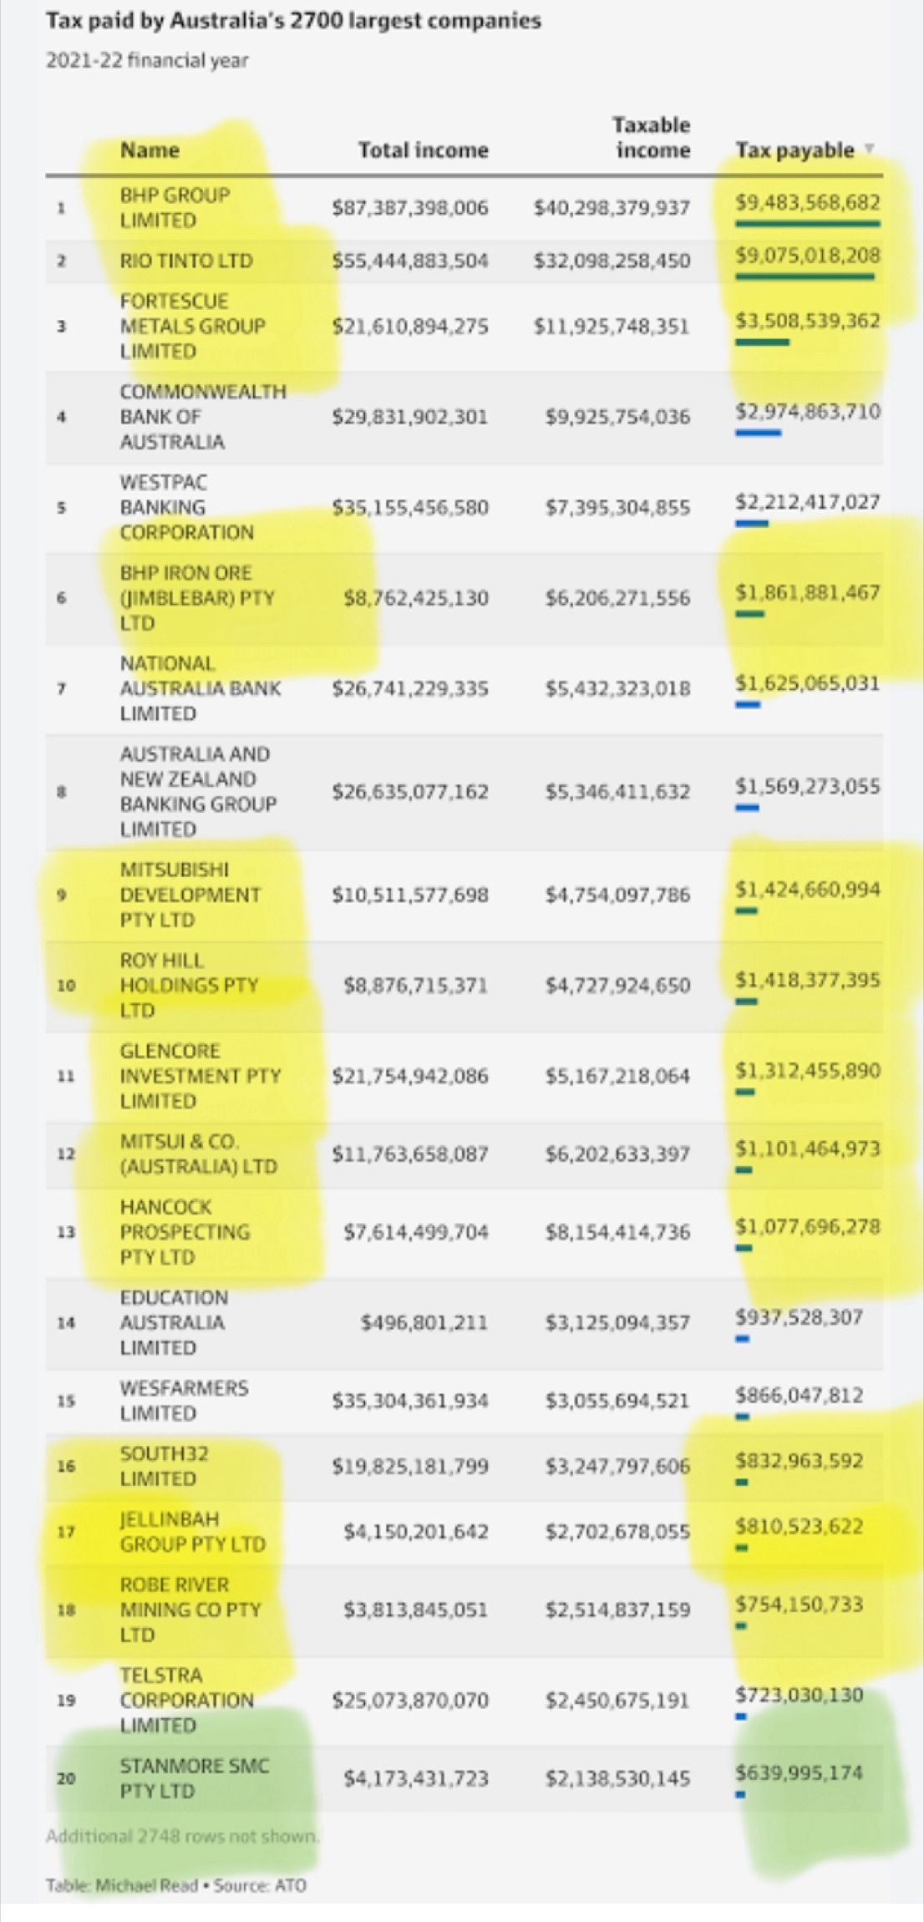The height and width of the screenshot is (1922, 924).
Task: Click the table title about 2700 largest companies
Action: 293,21
